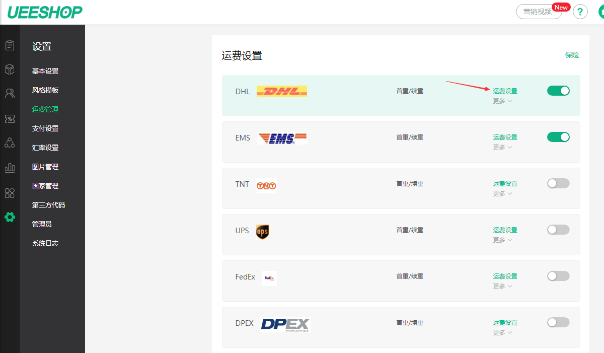Expand 更多 dropdown for UPS
The height and width of the screenshot is (353, 604).
[x=502, y=240]
